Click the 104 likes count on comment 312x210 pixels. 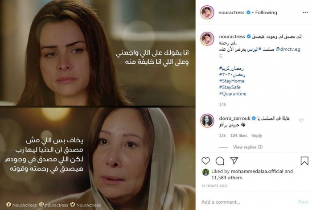click(x=238, y=136)
